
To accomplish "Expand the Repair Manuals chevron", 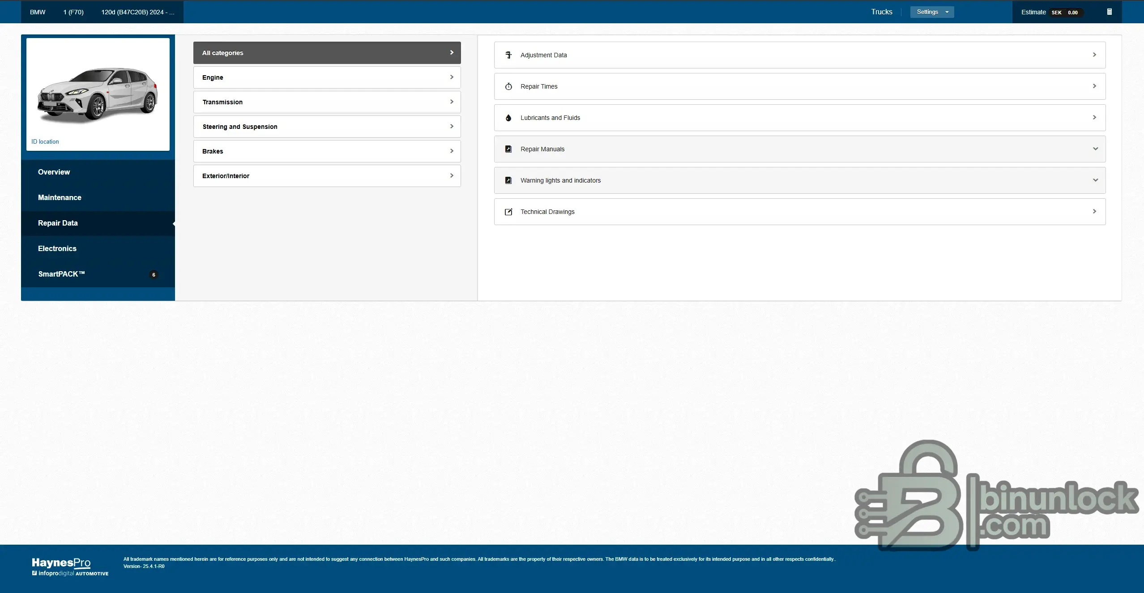I will click(1095, 149).
